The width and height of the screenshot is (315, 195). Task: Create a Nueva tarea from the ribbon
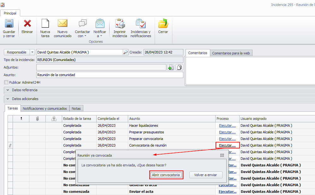click(45, 28)
